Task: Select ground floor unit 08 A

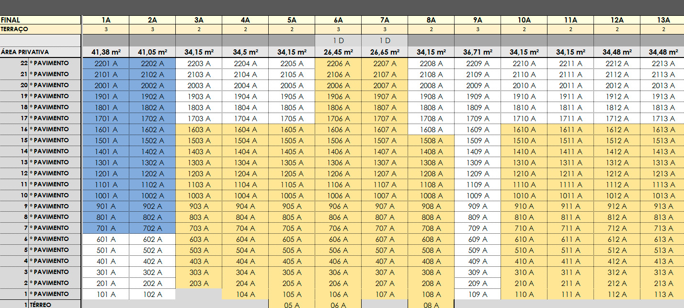Action: pos(431,304)
